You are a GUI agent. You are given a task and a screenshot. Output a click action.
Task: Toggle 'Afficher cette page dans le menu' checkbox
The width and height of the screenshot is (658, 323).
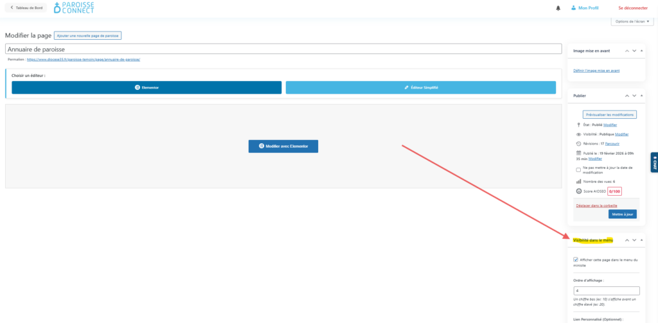(x=576, y=259)
